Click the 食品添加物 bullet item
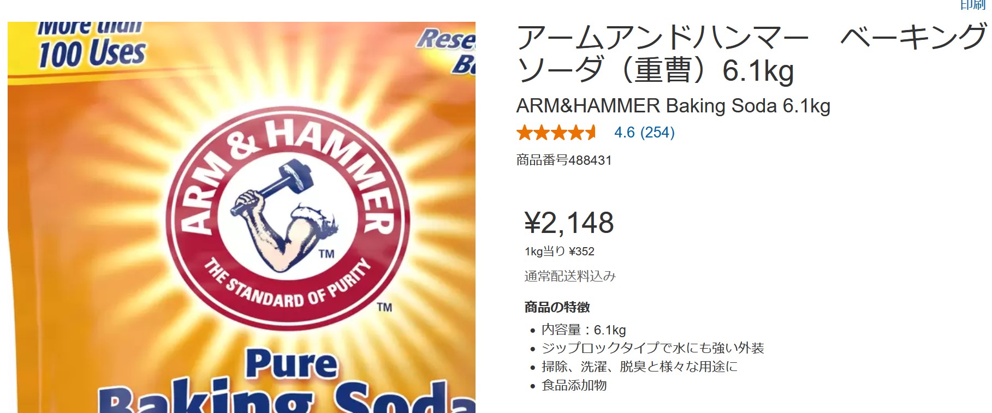The image size is (992, 413). tap(574, 386)
